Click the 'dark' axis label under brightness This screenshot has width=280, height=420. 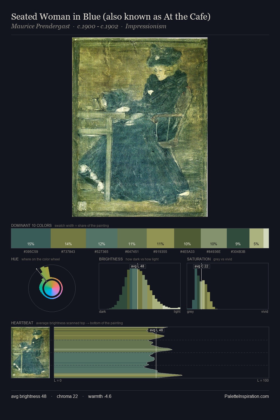[x=102, y=312]
